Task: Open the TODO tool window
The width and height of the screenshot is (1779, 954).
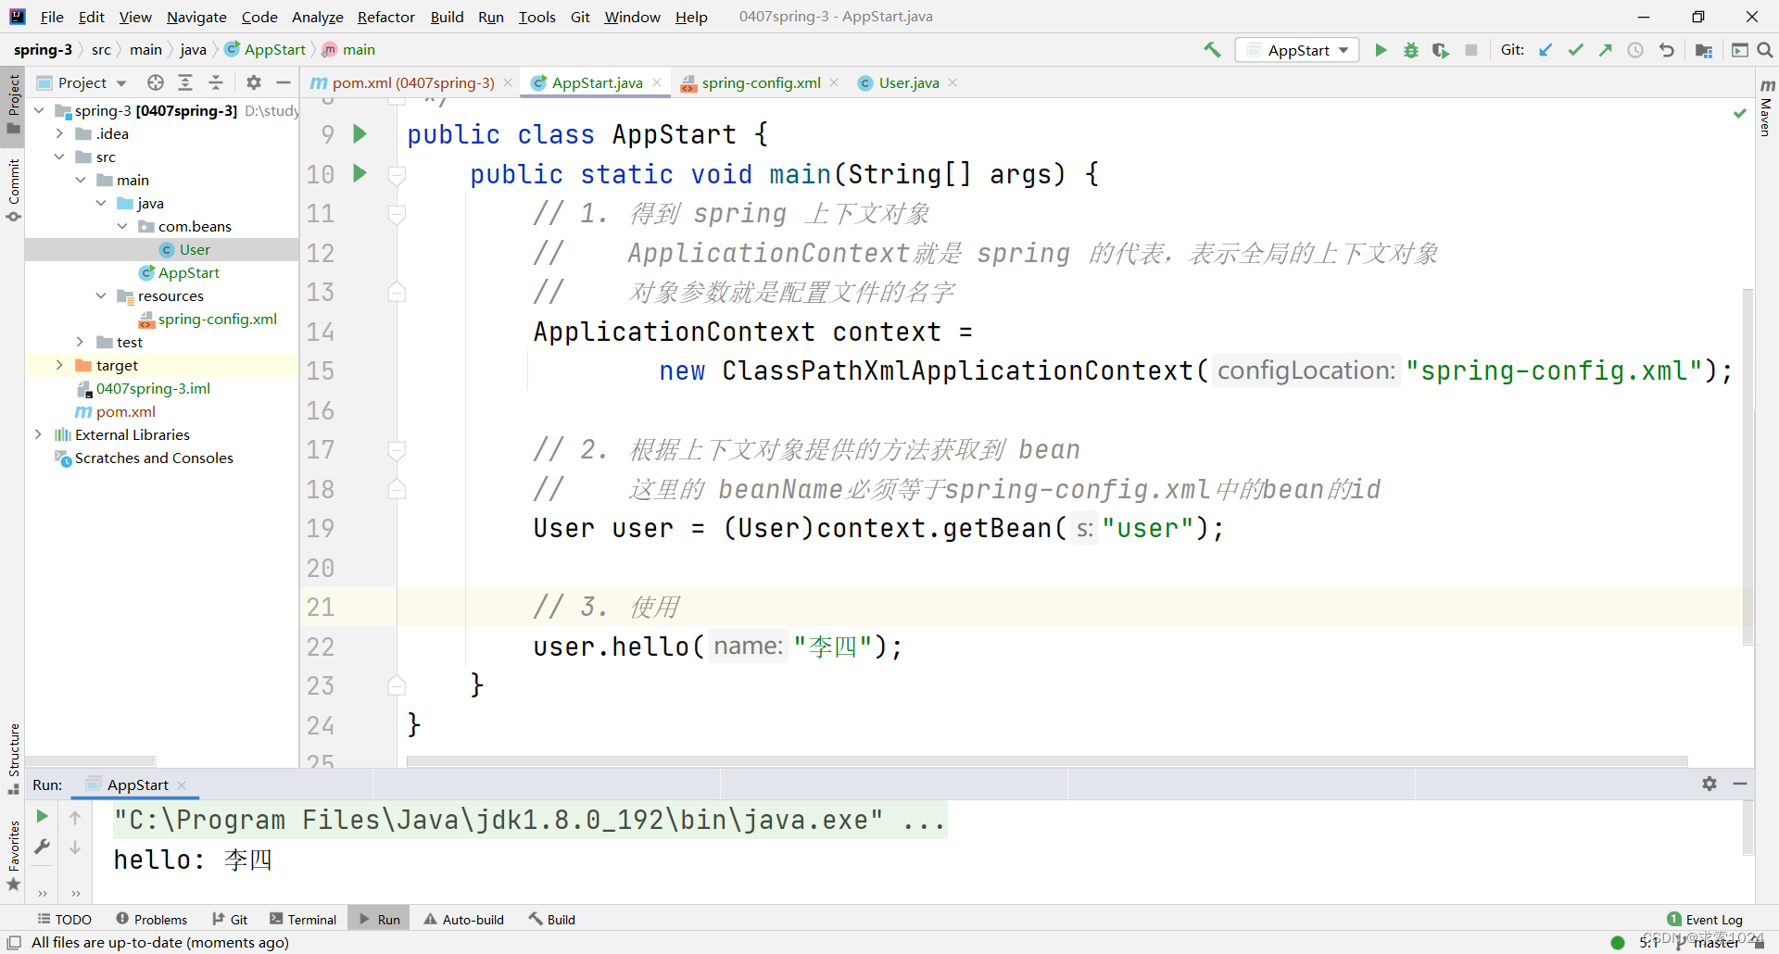Action: pyautogui.click(x=64, y=919)
